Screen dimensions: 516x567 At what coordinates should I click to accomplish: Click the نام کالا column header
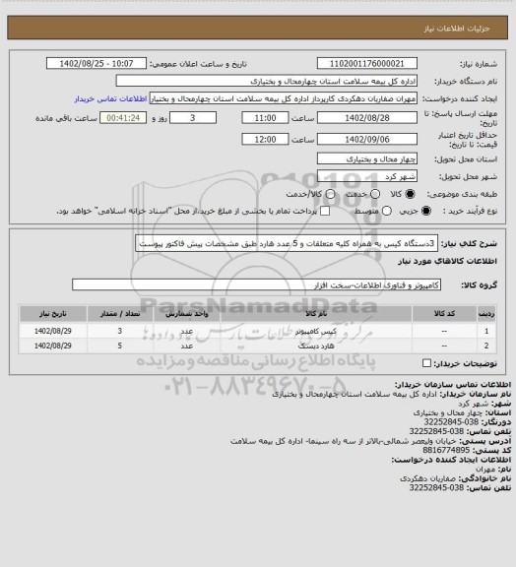(316, 314)
